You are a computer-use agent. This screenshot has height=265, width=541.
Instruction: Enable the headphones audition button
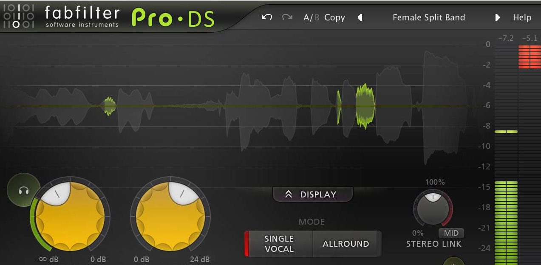coord(23,190)
